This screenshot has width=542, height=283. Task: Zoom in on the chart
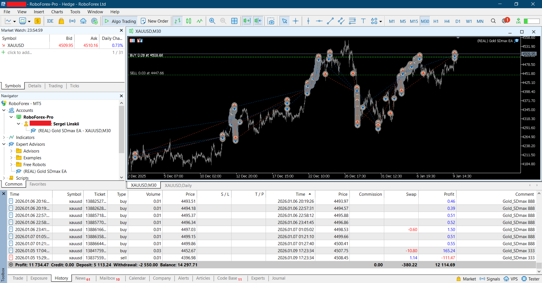[212, 21]
